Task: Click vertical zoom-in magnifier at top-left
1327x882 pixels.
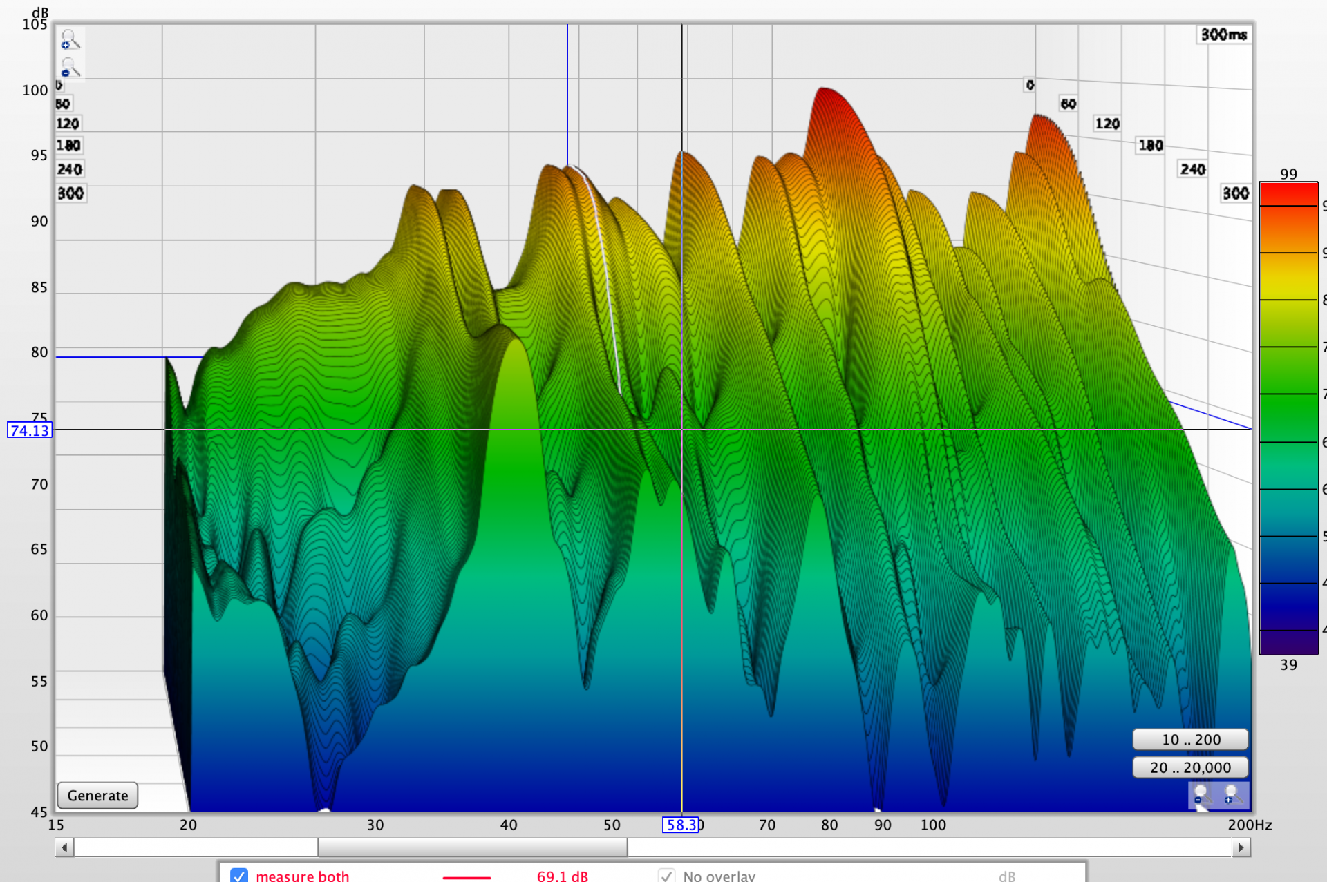Action: coord(70,40)
